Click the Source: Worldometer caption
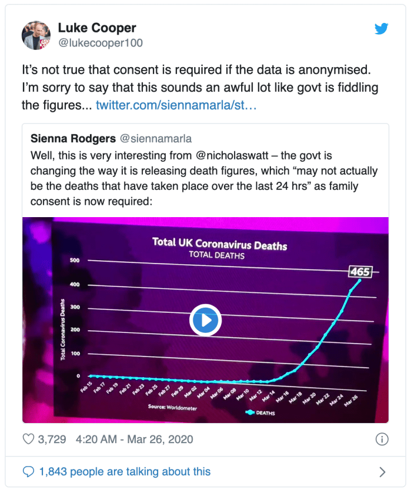Image resolution: width=411 pixels, height=493 pixels. 173,407
